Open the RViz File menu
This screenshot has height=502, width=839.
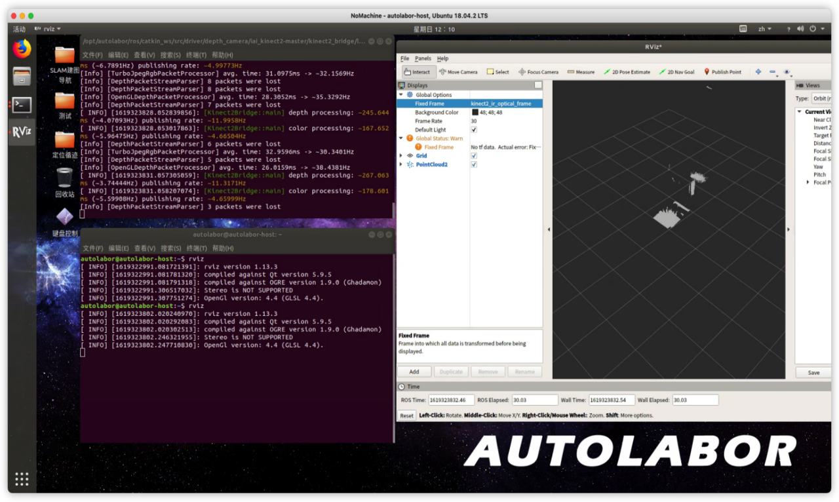click(x=404, y=58)
